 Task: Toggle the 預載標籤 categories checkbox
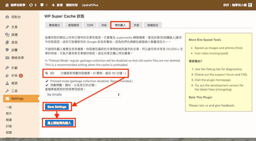(x=47, y=85)
